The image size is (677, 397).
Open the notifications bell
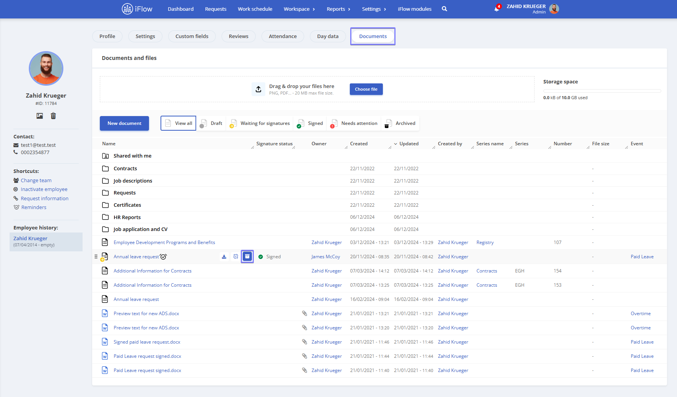click(x=497, y=8)
